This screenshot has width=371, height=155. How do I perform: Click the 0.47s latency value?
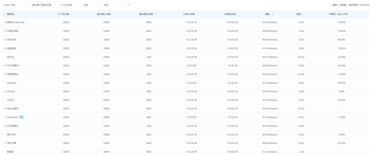tap(301, 117)
